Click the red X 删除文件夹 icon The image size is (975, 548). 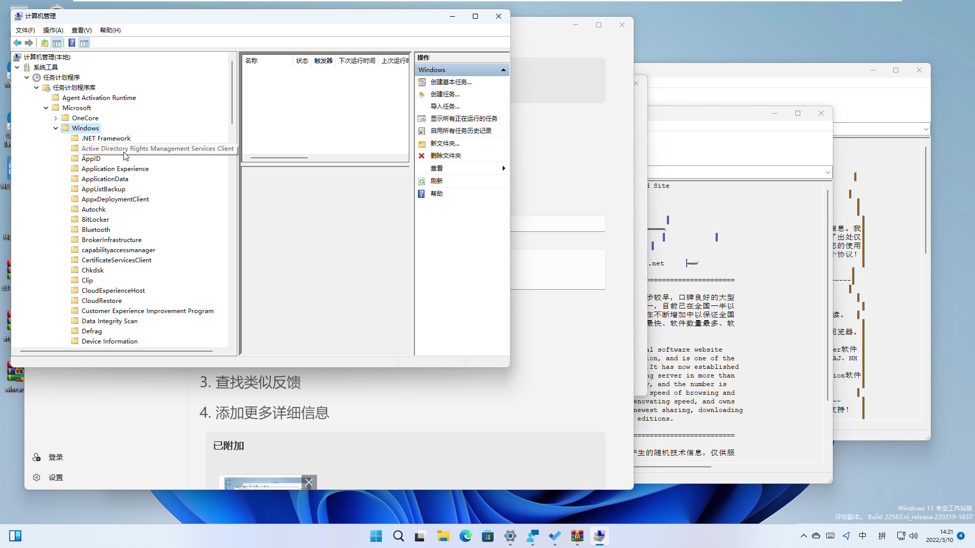422,156
